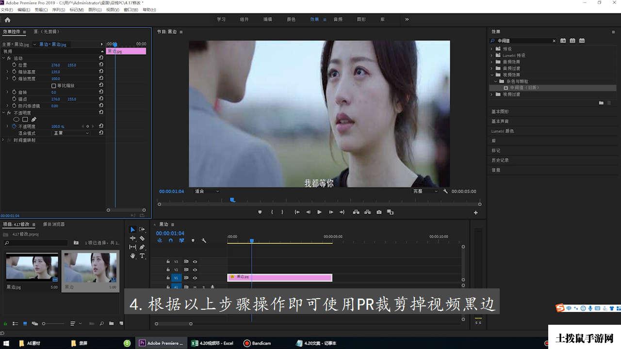Click the Home icon
Screen dimensions: 621x349
pos(7,19)
